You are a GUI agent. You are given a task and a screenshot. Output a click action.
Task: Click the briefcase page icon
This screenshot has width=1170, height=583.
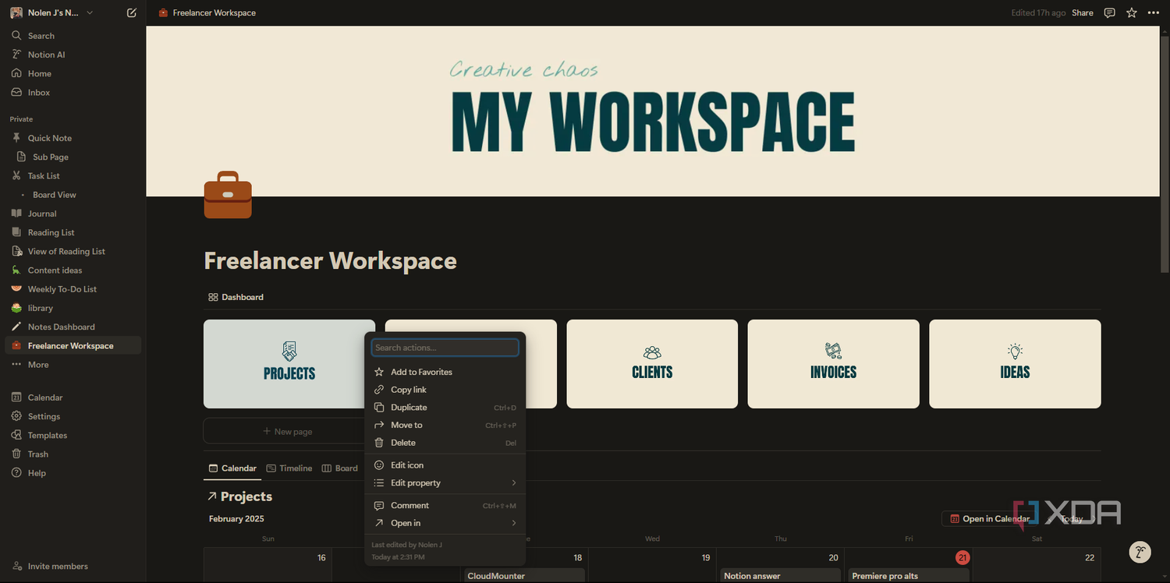tap(228, 195)
